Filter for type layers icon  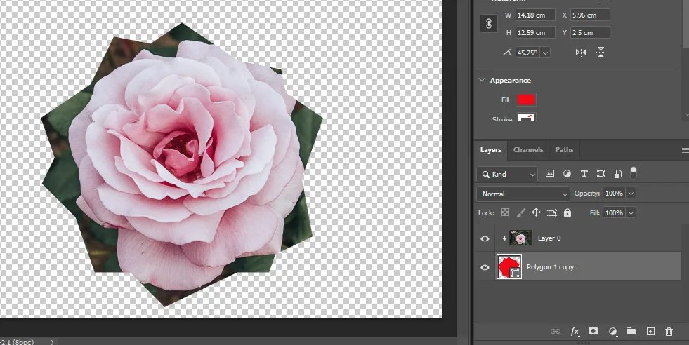(x=584, y=174)
